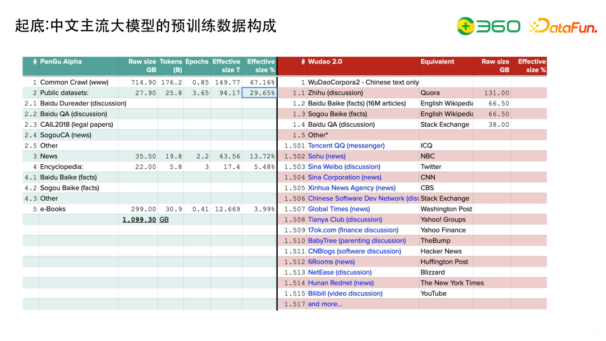Open the Sohu (news) link
This screenshot has height=341, width=606.
[327, 156]
